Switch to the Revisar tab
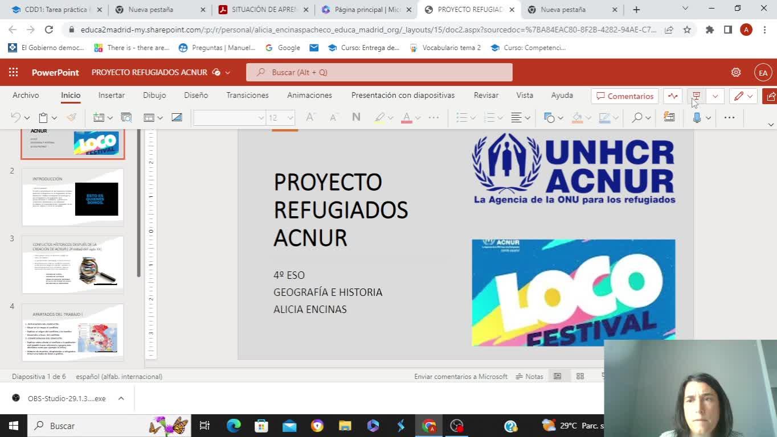 coord(486,95)
